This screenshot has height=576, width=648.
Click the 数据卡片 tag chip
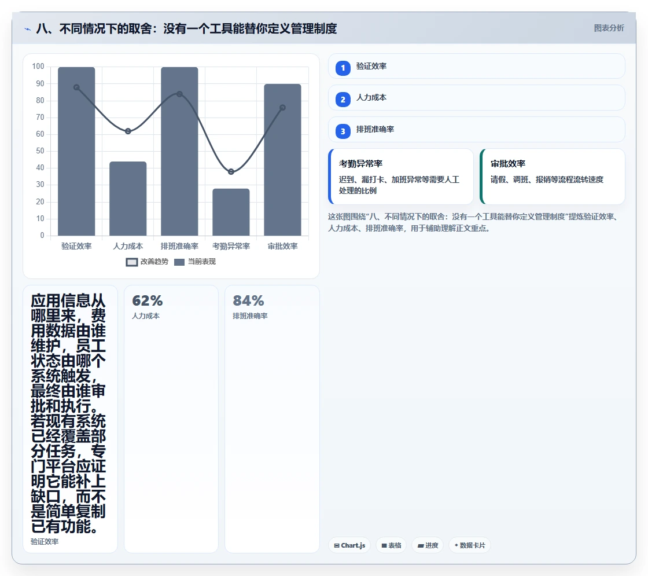click(x=469, y=545)
